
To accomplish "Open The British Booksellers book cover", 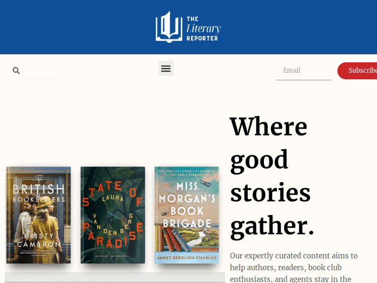I will tap(38, 215).
